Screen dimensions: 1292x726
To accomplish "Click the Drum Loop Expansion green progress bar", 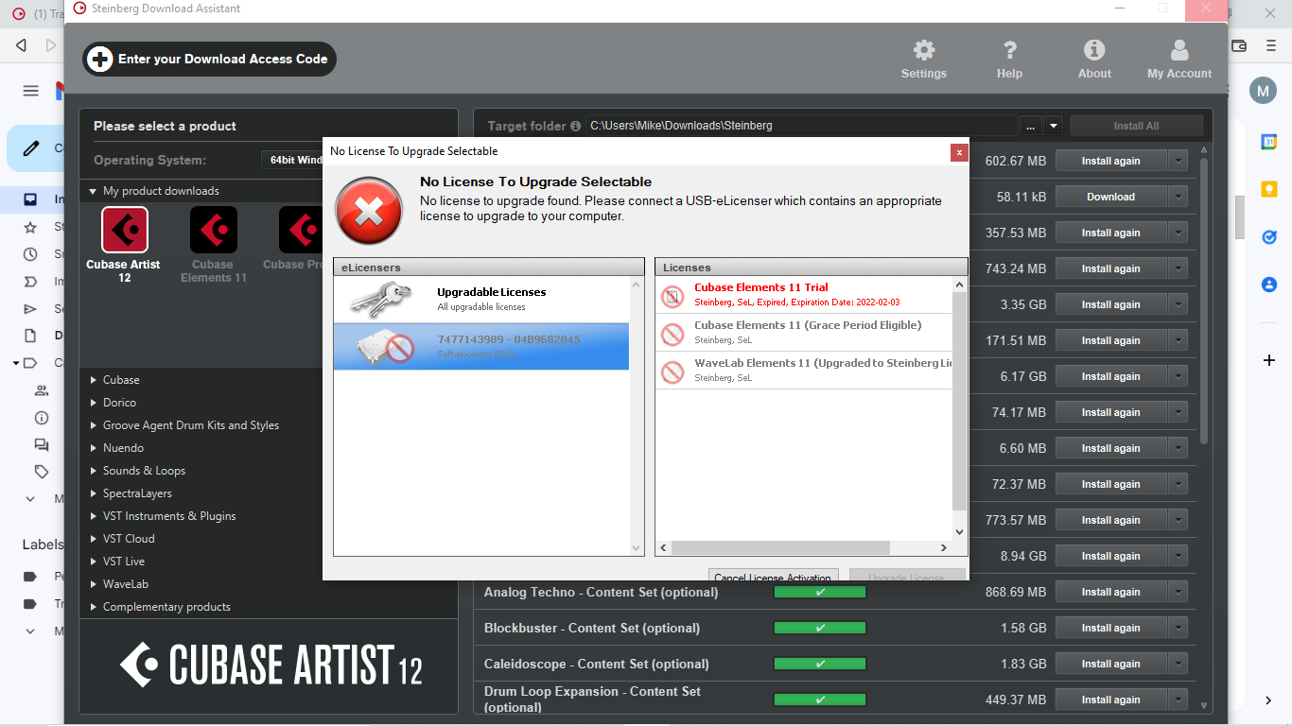I will pos(820,700).
